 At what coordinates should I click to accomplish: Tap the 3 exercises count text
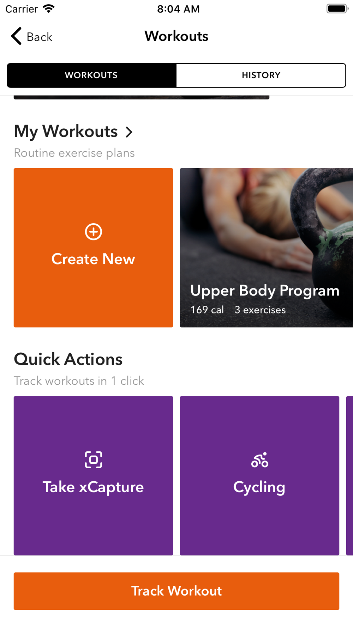pos(260,310)
